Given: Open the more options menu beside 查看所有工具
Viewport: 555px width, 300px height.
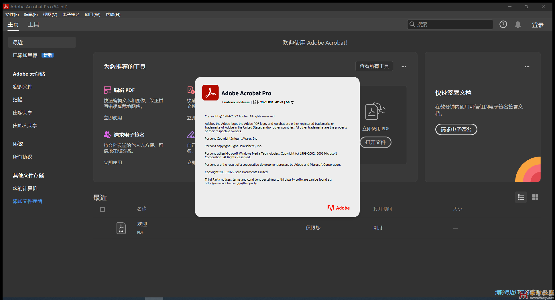Looking at the screenshot, I should (404, 66).
